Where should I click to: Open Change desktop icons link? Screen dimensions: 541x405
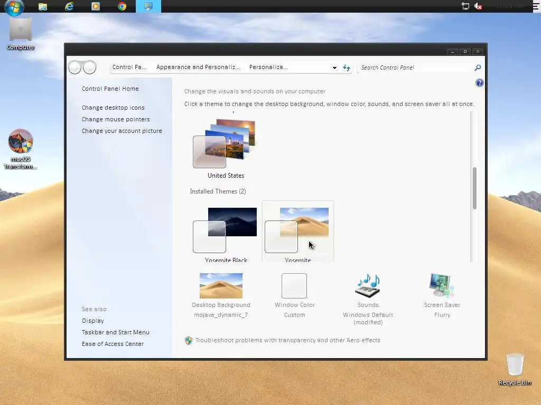click(113, 108)
